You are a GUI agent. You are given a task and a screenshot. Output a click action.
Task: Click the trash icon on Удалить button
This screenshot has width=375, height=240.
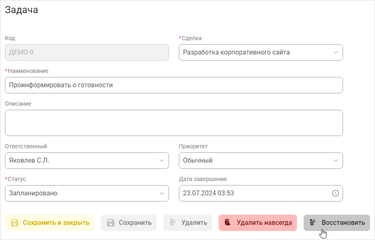point(173,223)
